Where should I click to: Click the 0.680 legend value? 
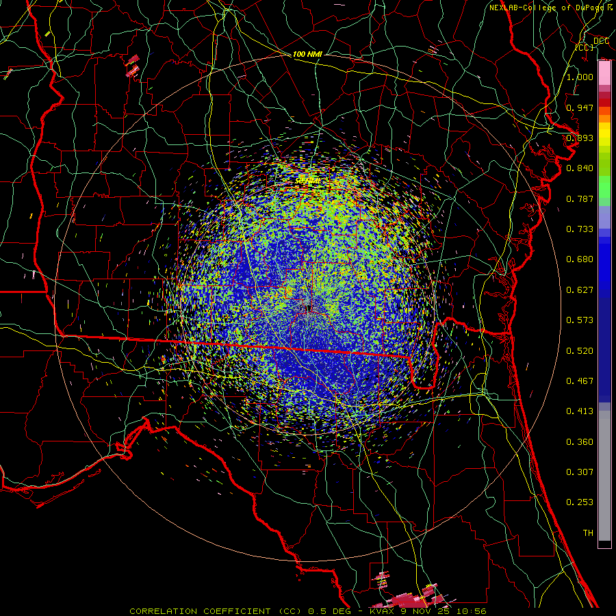[580, 259]
